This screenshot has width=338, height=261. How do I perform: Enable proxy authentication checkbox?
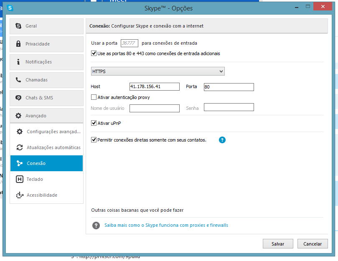(94, 97)
